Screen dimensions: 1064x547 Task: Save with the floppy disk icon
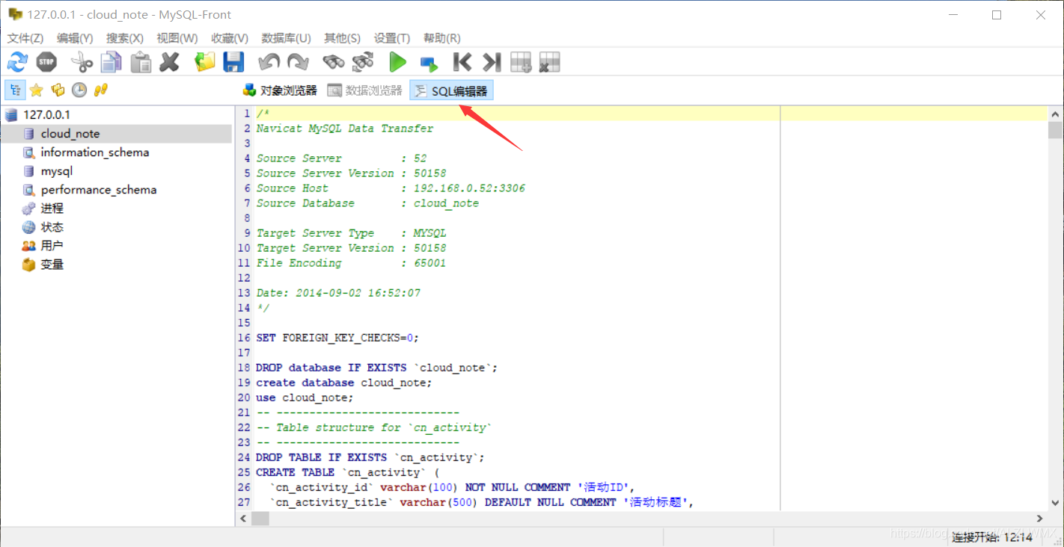pyautogui.click(x=234, y=62)
